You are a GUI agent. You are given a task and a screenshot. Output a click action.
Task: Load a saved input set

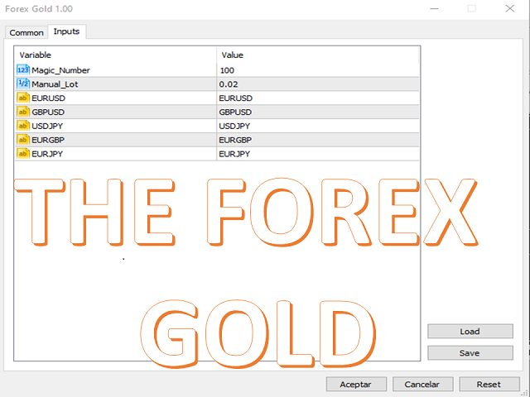[470, 331]
